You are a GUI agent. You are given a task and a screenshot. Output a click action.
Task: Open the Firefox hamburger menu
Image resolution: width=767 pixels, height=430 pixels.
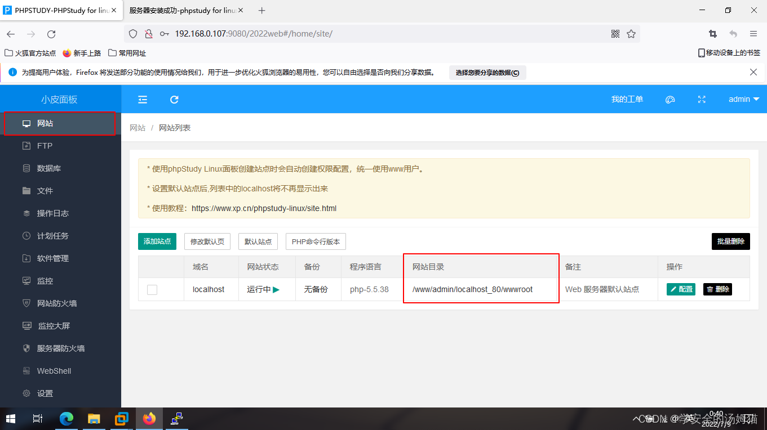coord(753,34)
